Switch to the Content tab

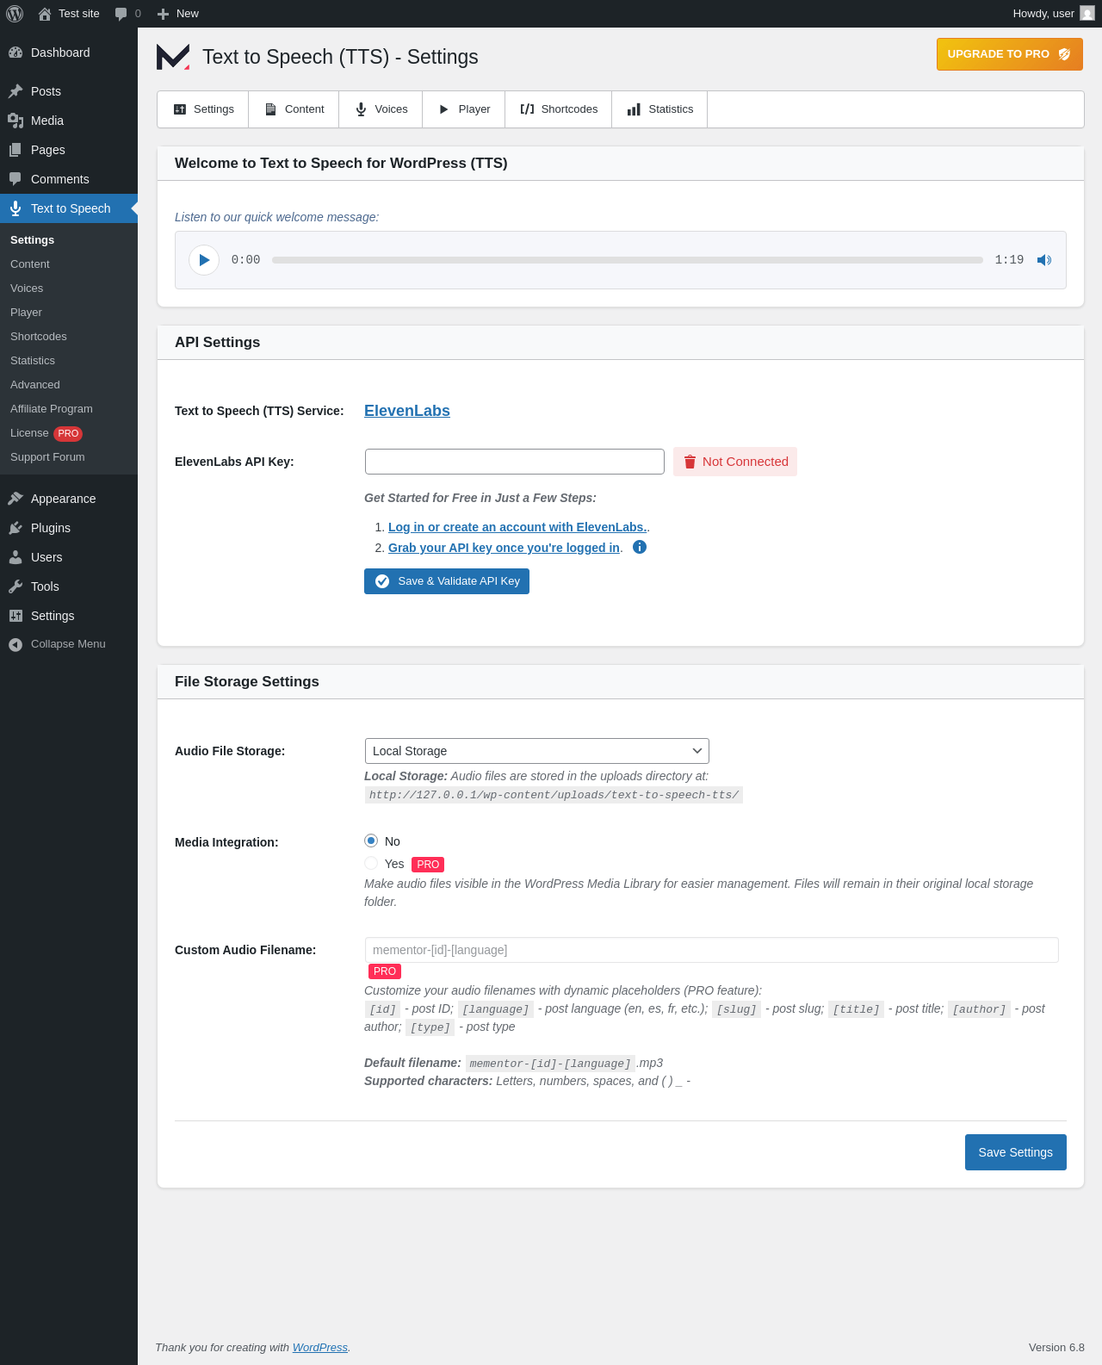pos(294,109)
